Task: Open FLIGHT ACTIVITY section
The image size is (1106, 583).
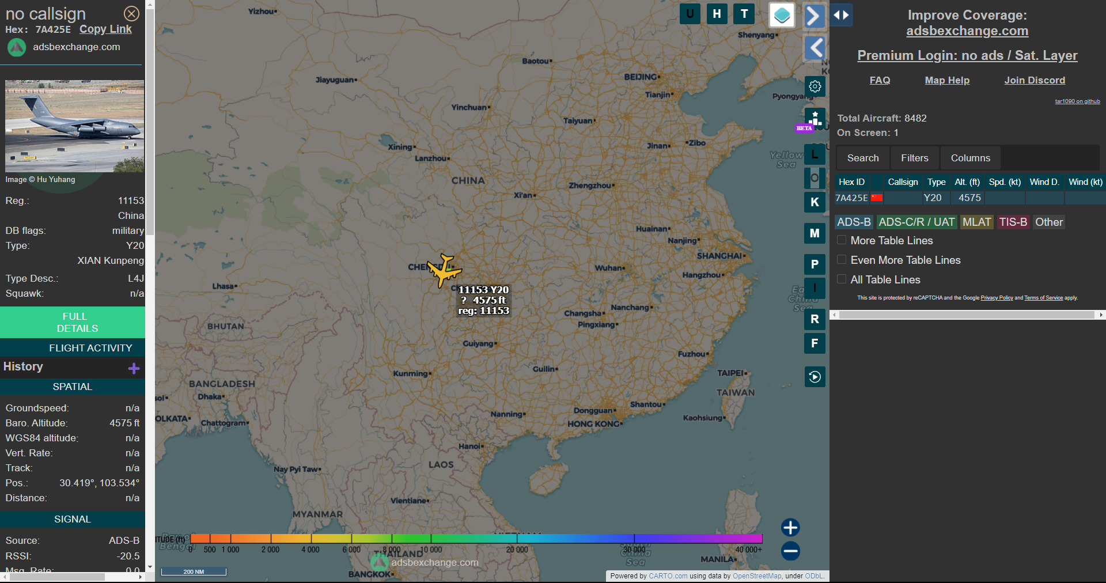Action: (73, 348)
